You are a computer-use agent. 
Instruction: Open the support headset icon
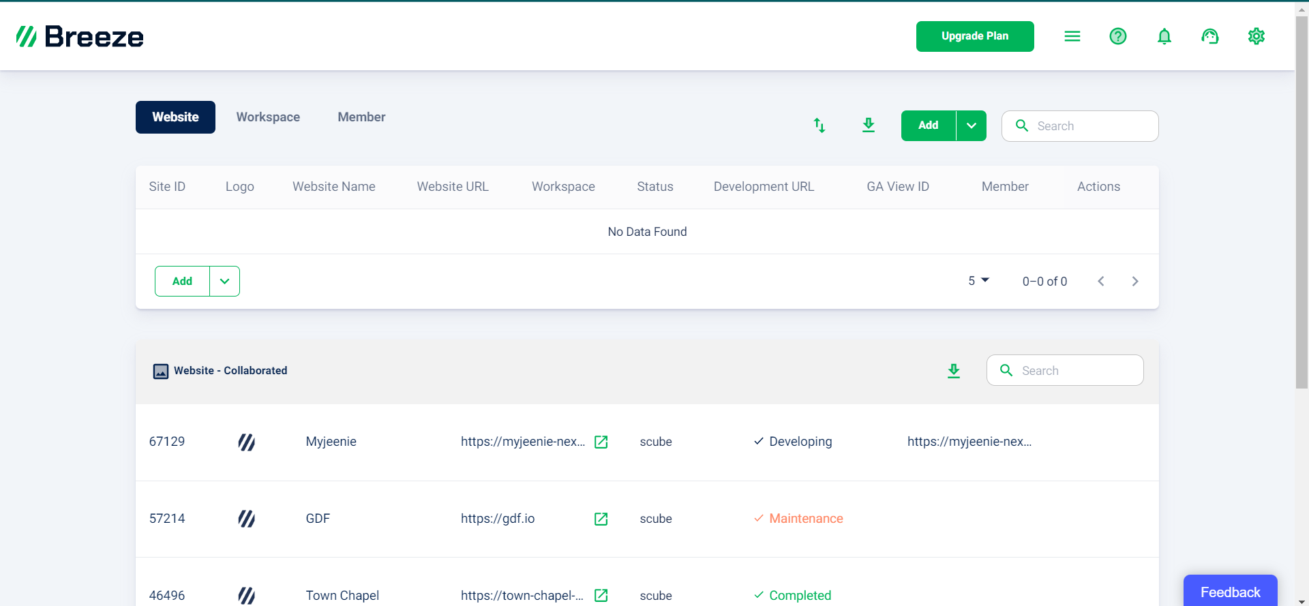tap(1210, 36)
